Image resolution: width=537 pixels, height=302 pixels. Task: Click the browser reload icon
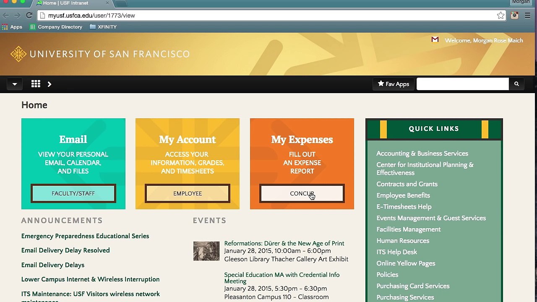tap(29, 16)
